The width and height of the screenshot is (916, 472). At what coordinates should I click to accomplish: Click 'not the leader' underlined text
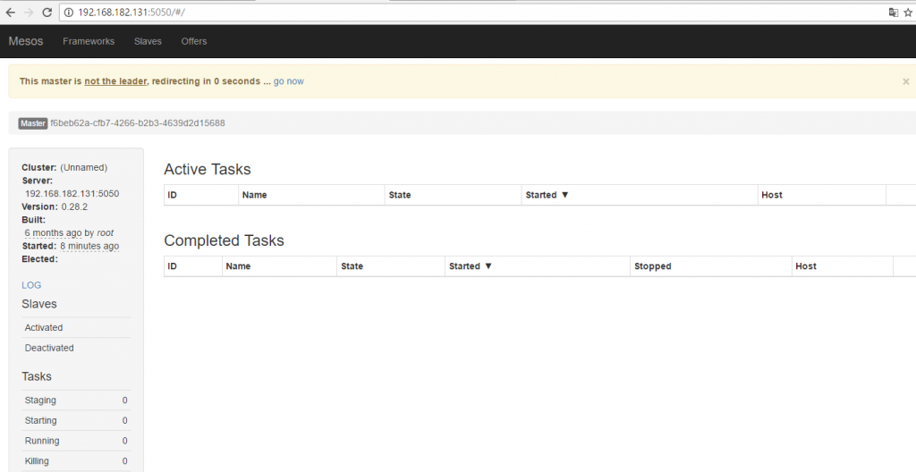tap(115, 81)
